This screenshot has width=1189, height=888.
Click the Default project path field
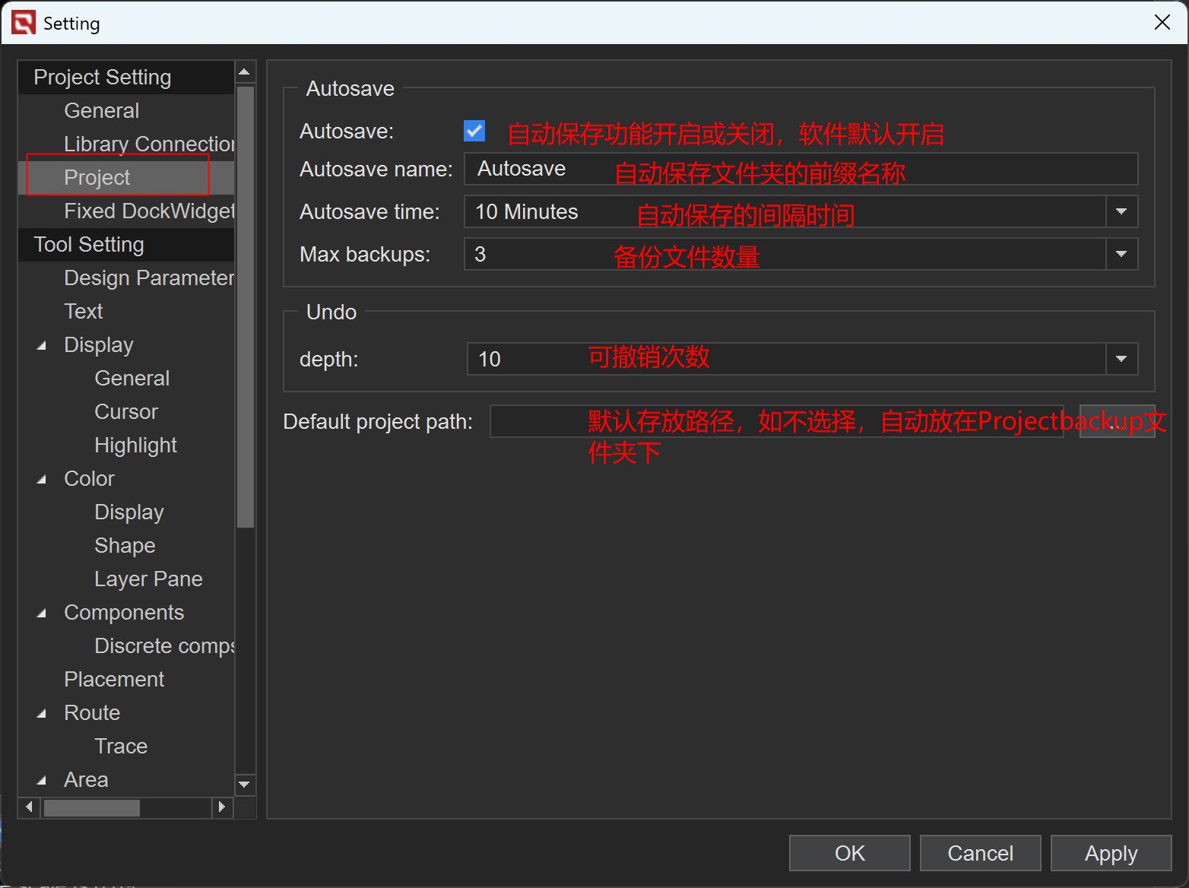pos(775,421)
